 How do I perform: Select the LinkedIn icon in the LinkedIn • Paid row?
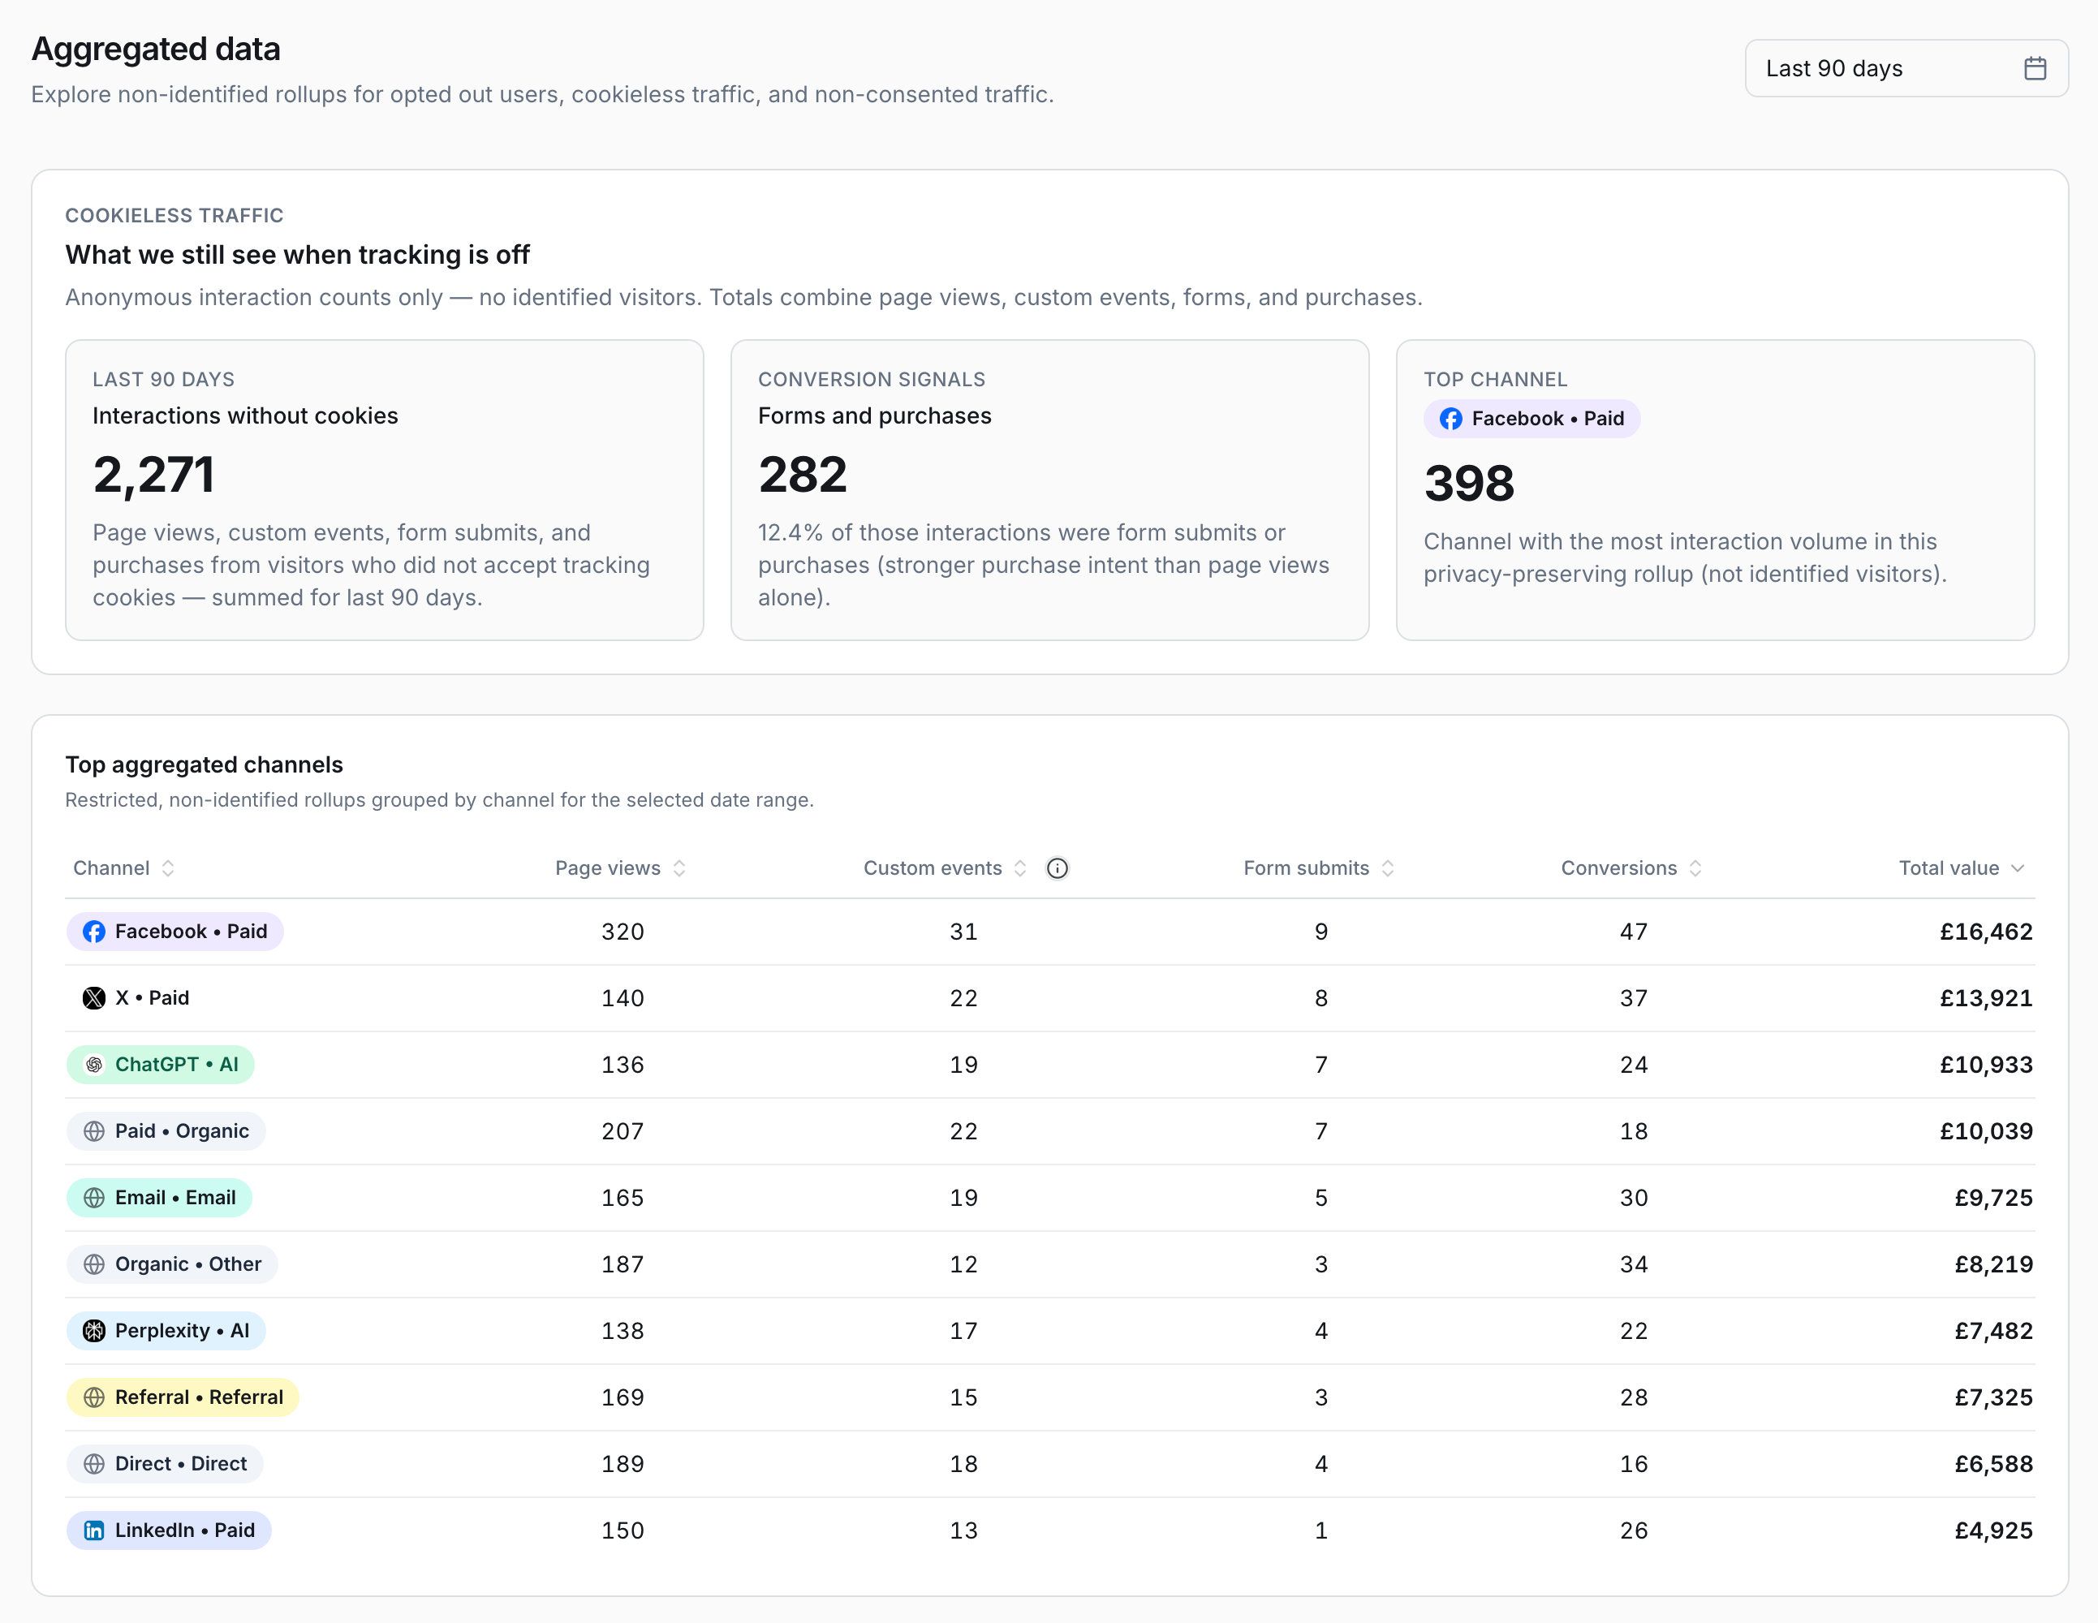tap(95, 1530)
